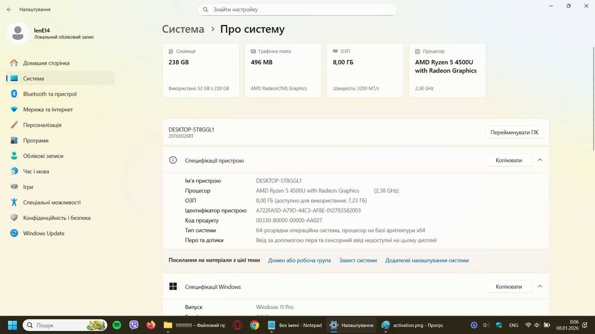Image resolution: width=595 pixels, height=334 pixels.
Task: Click the Windows 11 Pro edition text
Action: [x=274, y=307]
